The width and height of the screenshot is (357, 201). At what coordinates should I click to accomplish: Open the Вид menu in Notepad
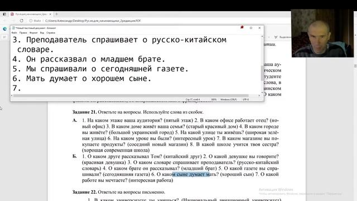pyautogui.click(x=42, y=33)
